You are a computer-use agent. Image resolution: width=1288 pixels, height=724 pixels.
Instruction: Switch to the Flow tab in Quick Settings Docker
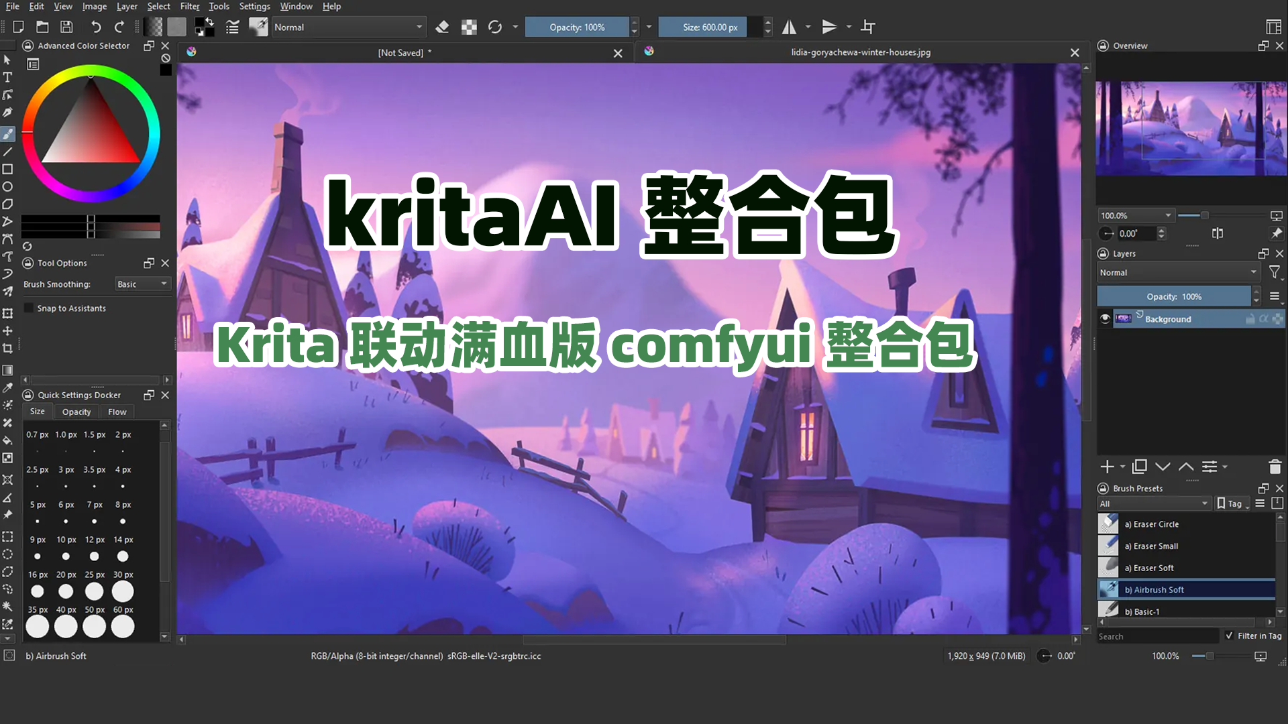pyautogui.click(x=117, y=412)
